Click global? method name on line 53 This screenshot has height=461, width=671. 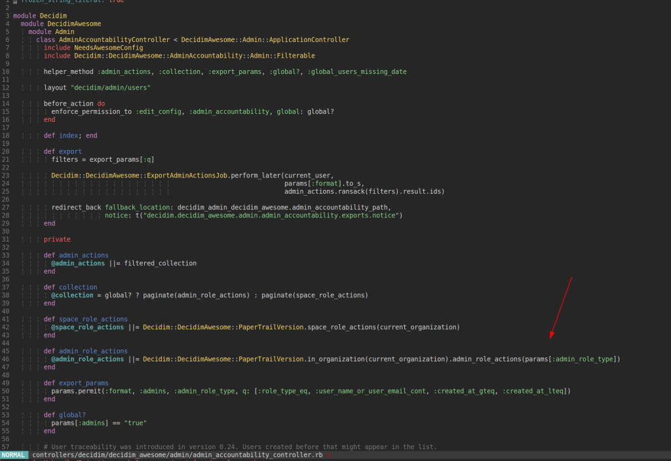[72, 415]
